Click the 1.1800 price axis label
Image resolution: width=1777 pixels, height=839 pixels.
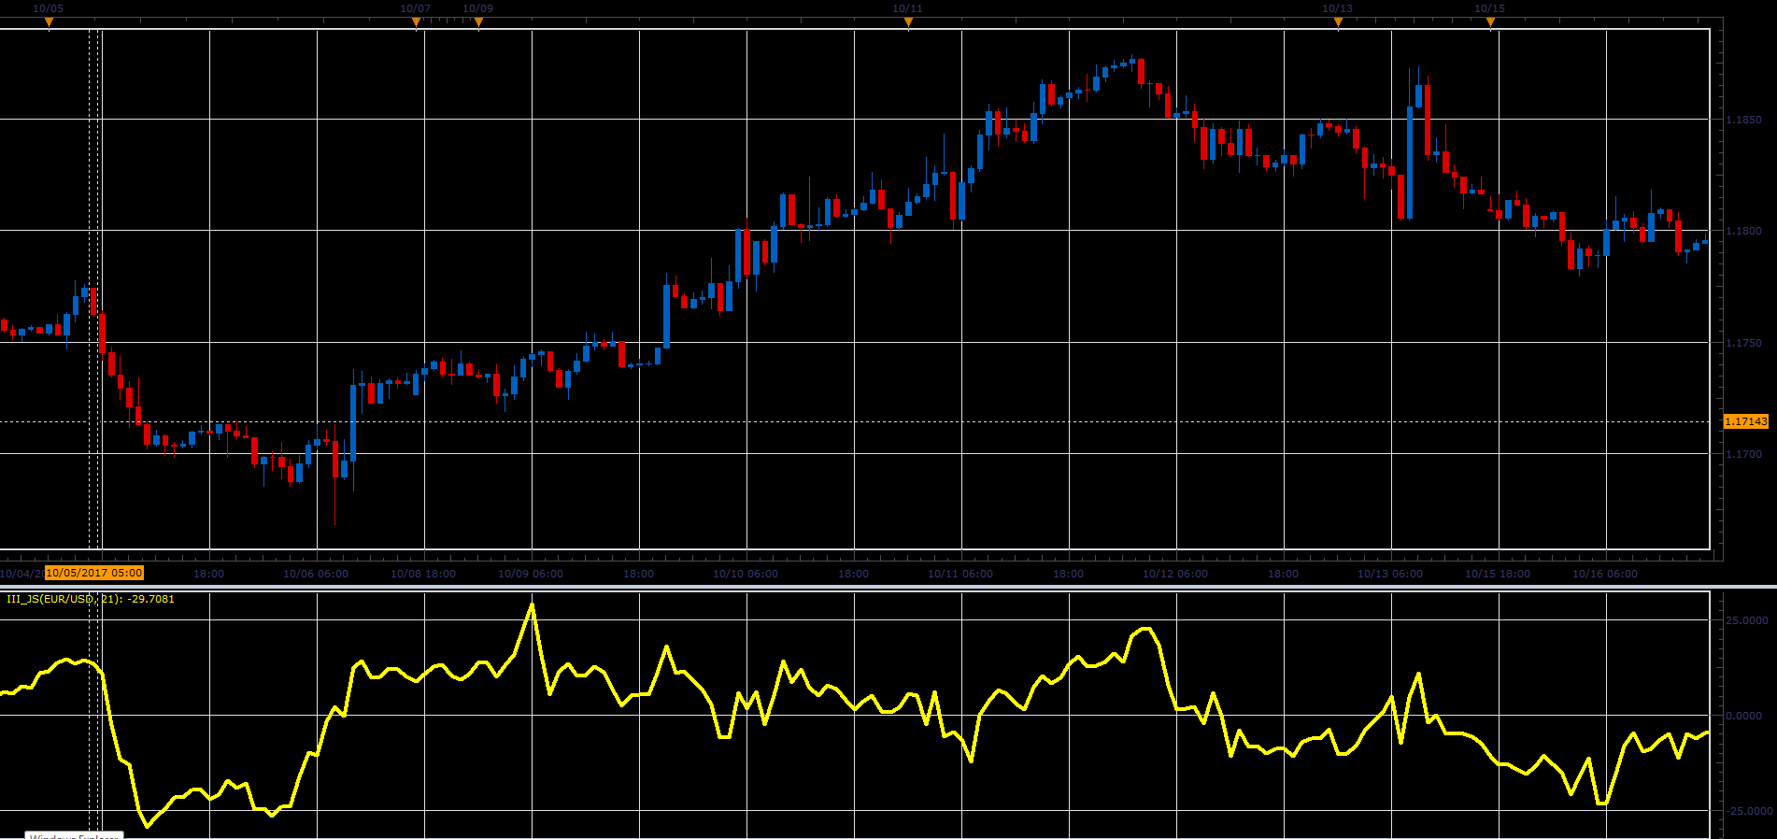pyautogui.click(x=1743, y=231)
